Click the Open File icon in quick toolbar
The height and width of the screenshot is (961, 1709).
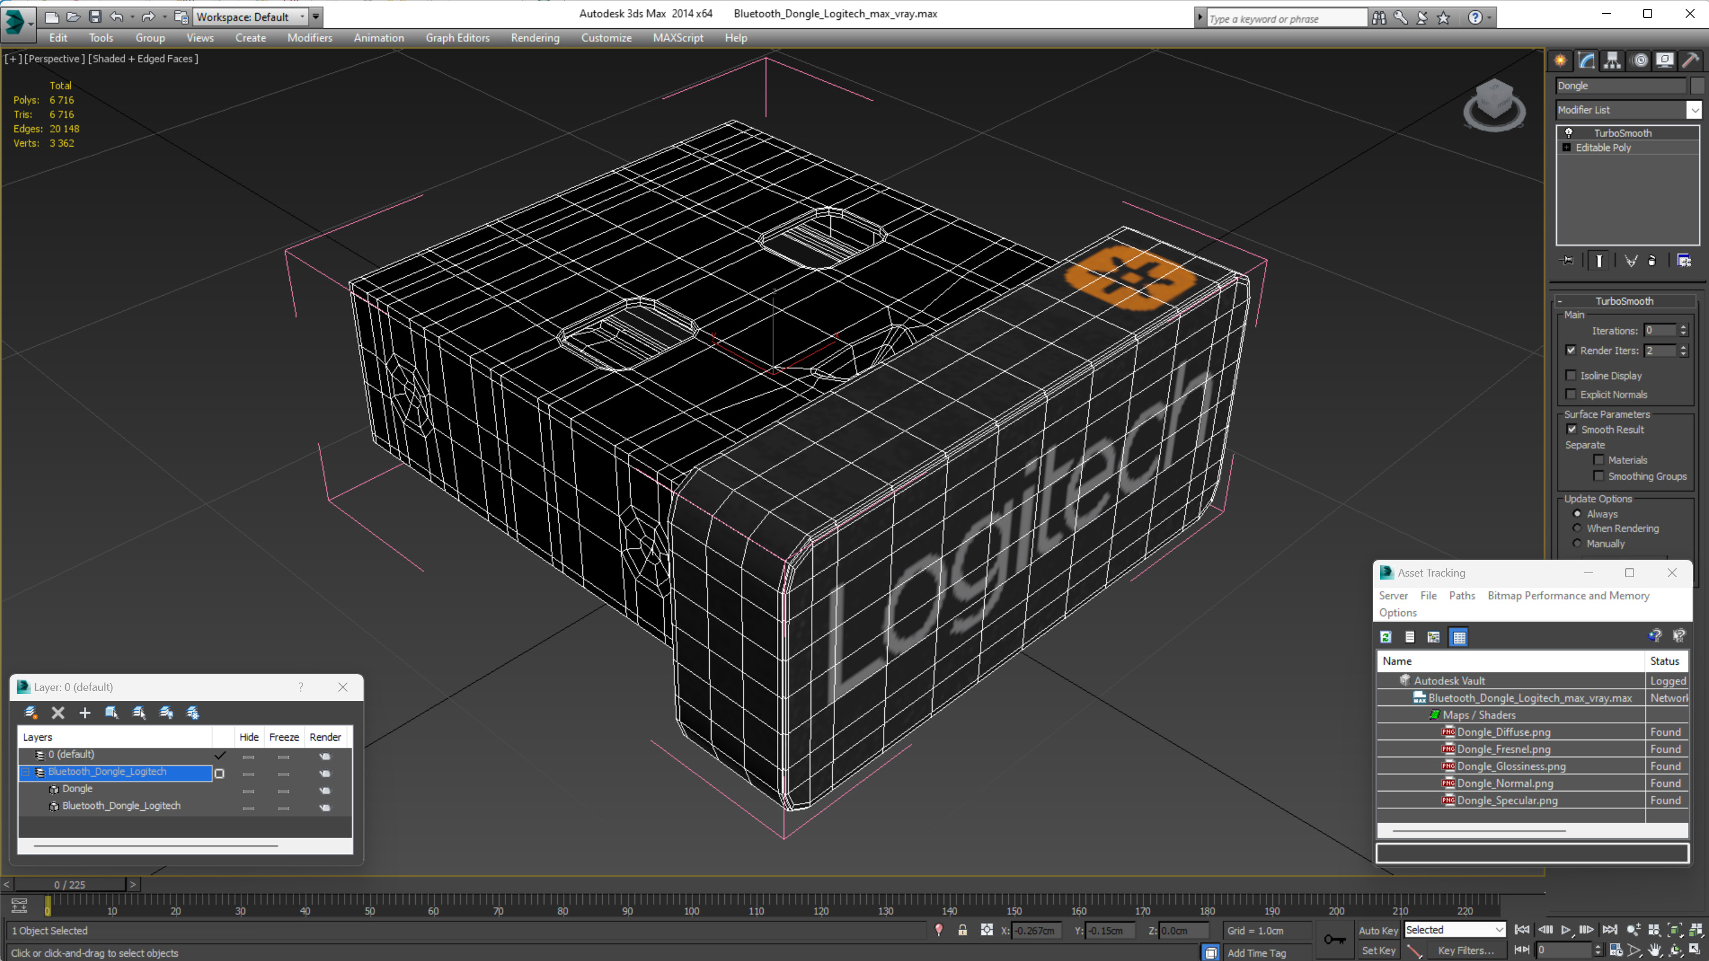tap(73, 17)
